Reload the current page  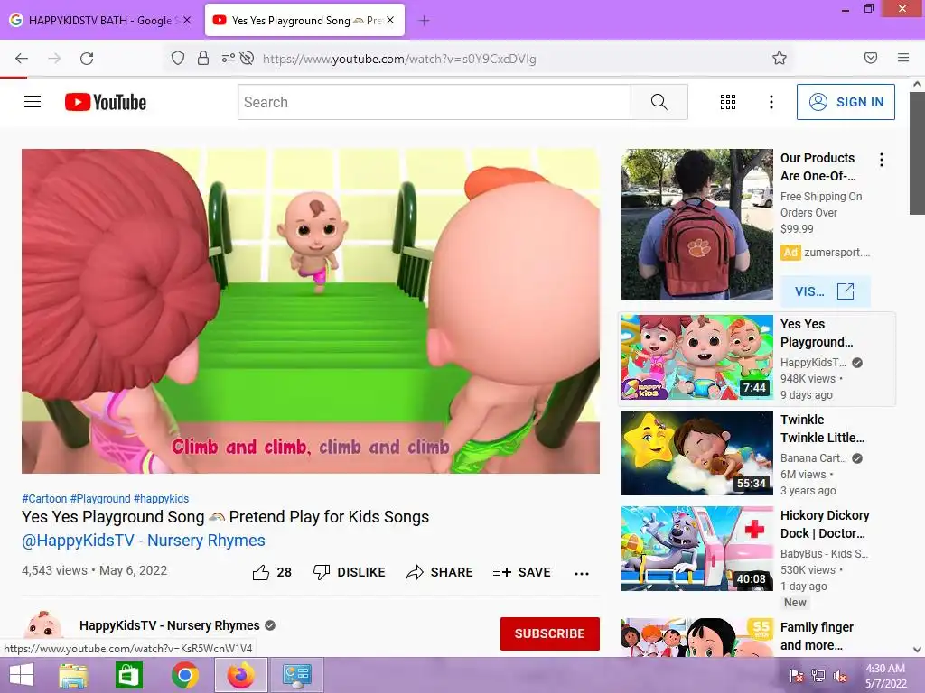pyautogui.click(x=87, y=59)
